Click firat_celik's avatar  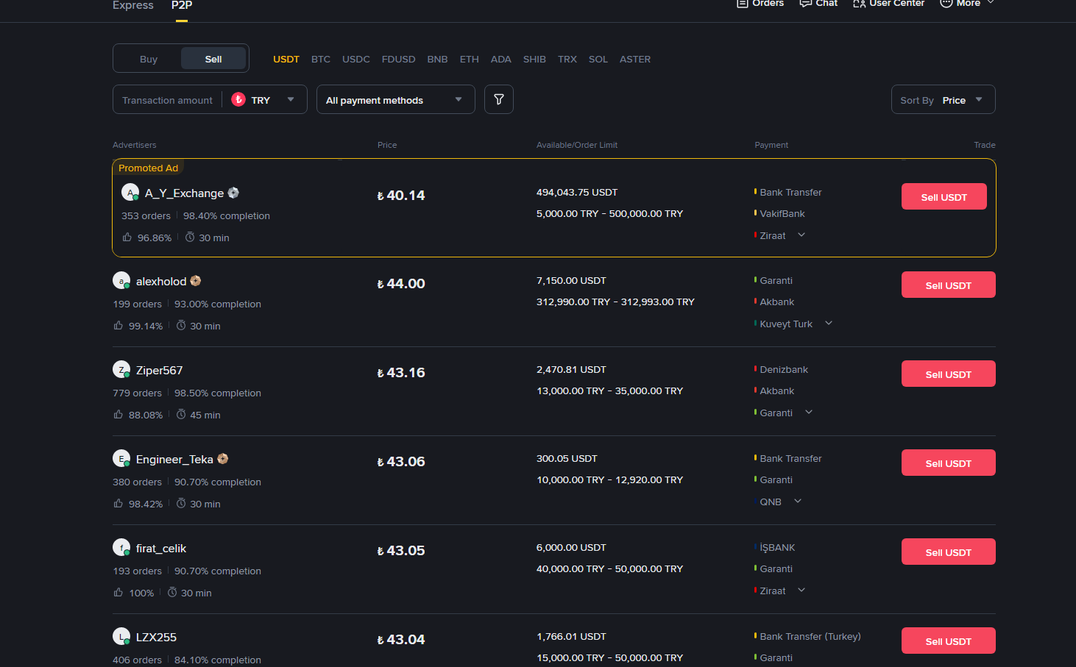point(121,547)
